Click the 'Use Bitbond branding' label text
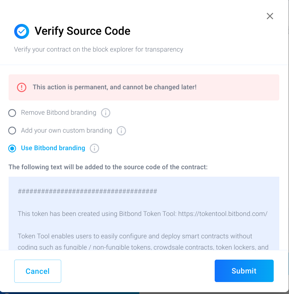The image size is (289, 294). coord(53,148)
